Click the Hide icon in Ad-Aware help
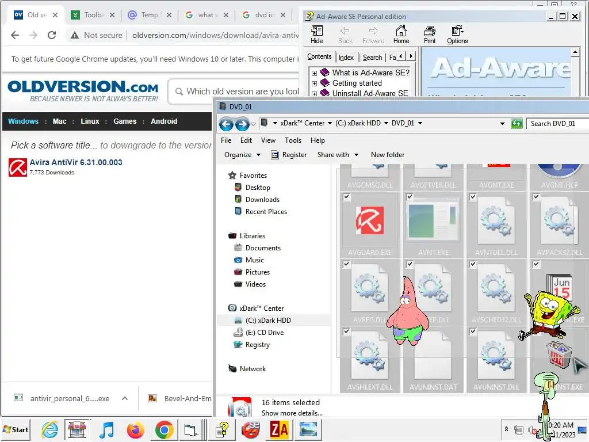 317,35
